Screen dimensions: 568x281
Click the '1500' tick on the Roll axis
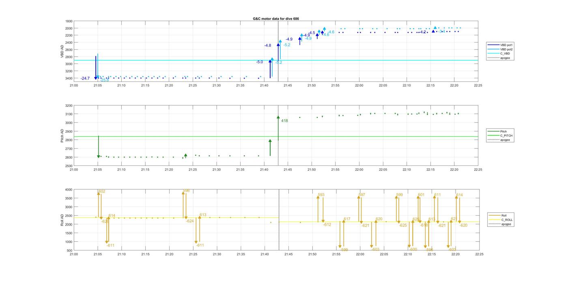click(69, 233)
